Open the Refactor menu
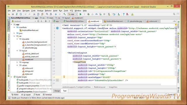This screenshot has width=187, height=105. click(48, 11)
